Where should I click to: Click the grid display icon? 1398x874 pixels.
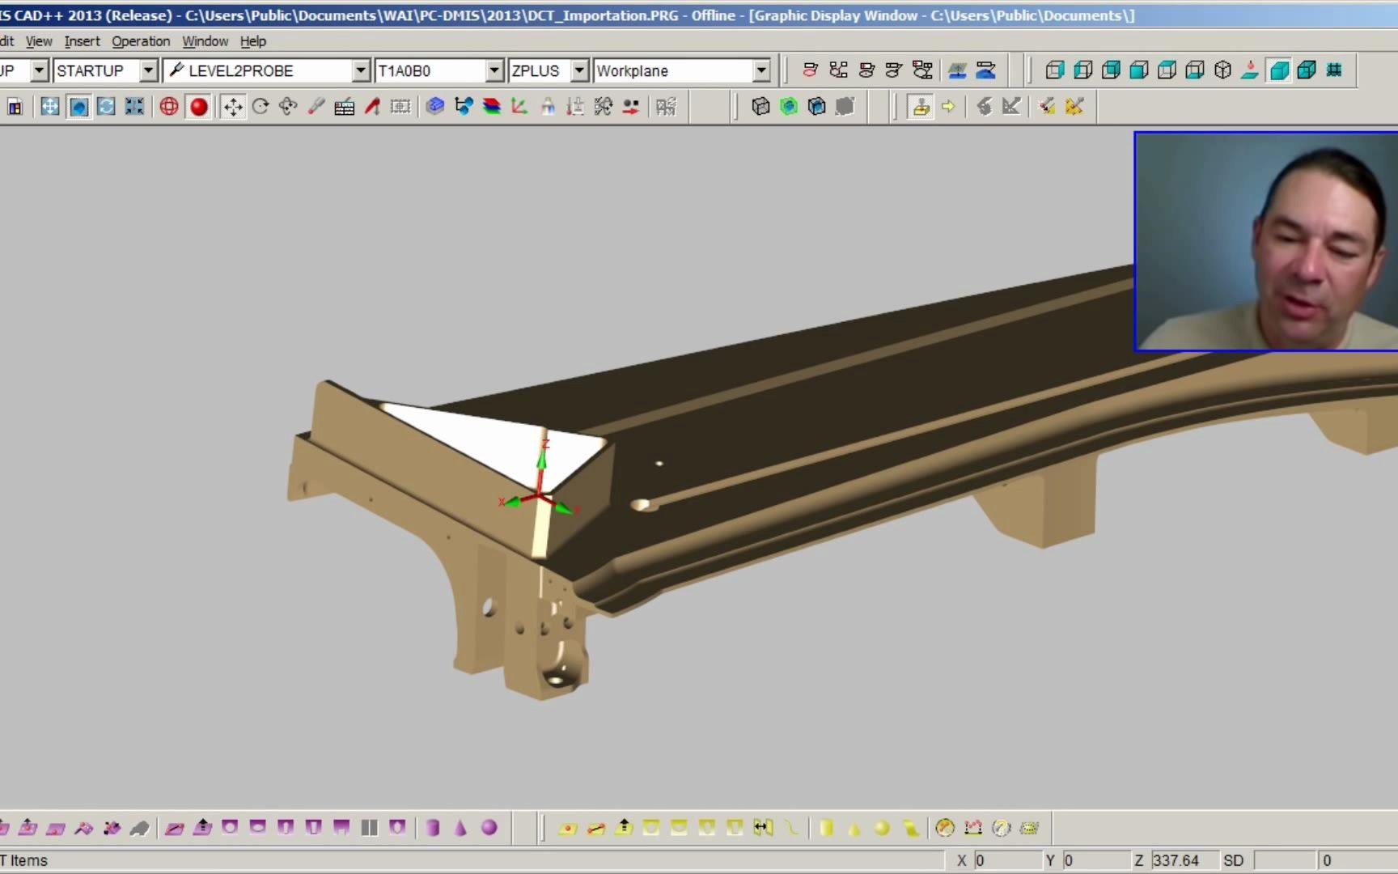point(1335,70)
